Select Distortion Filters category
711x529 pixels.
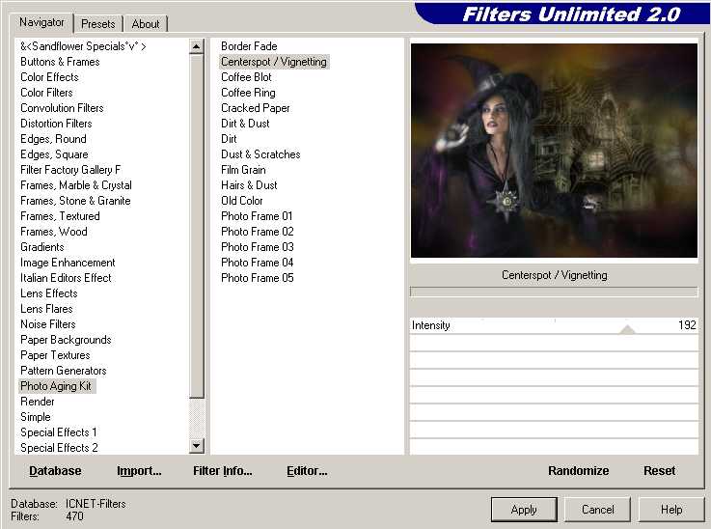[56, 124]
